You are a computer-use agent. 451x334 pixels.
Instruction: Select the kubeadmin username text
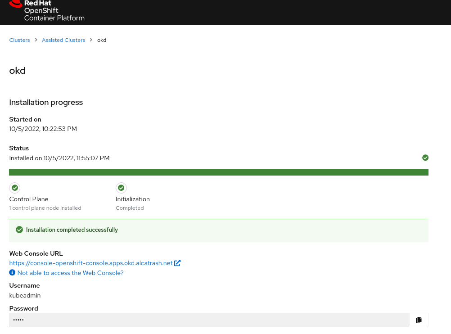pos(25,295)
